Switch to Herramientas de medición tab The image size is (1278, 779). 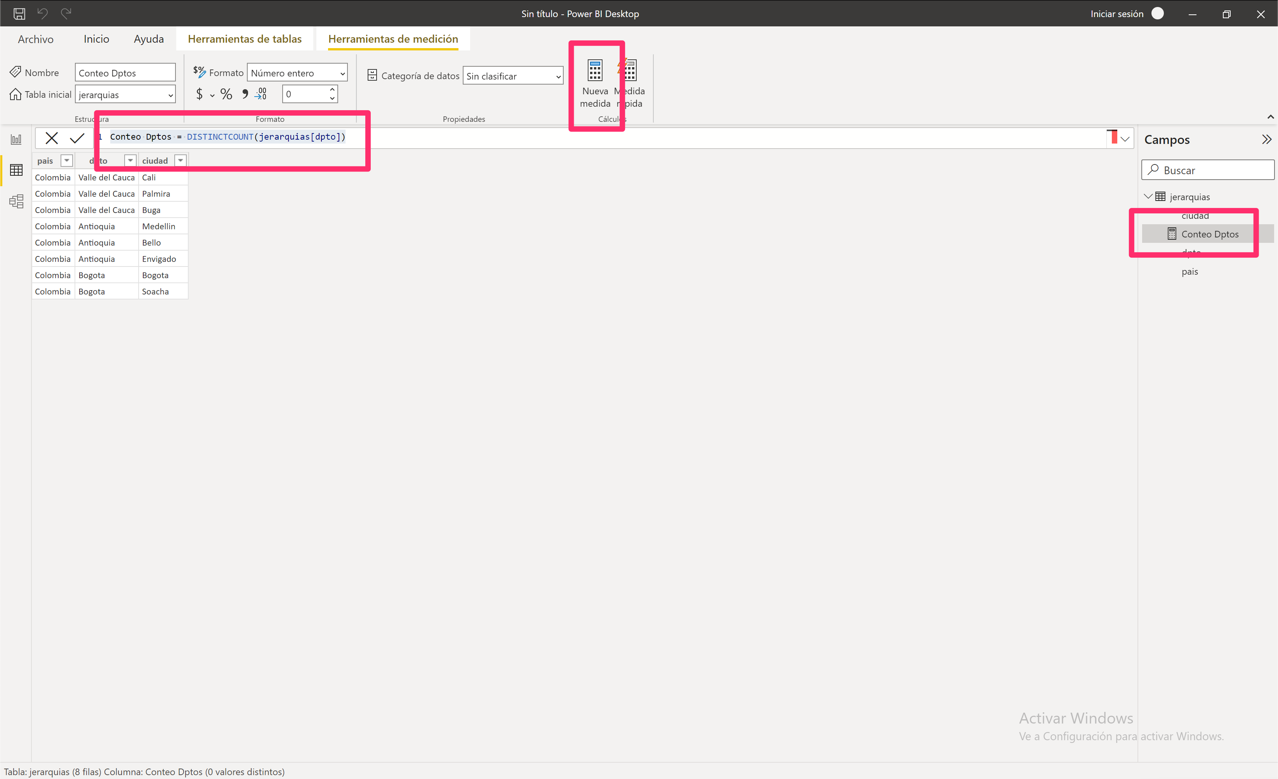coord(393,39)
